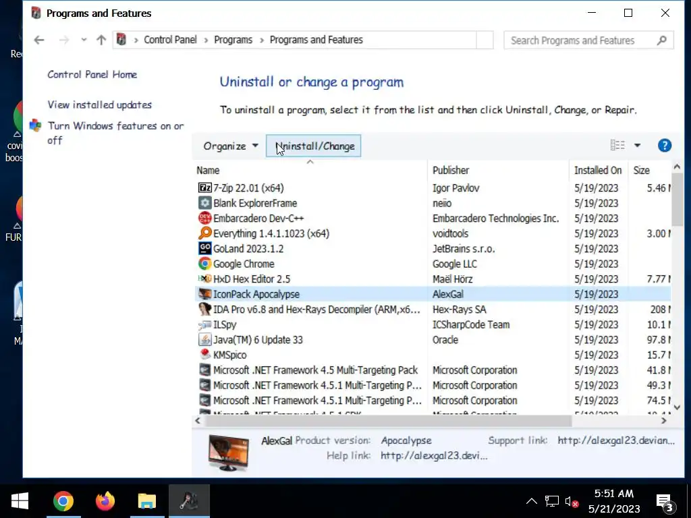Select the HxD Hex Editor icon

[x=205, y=279]
